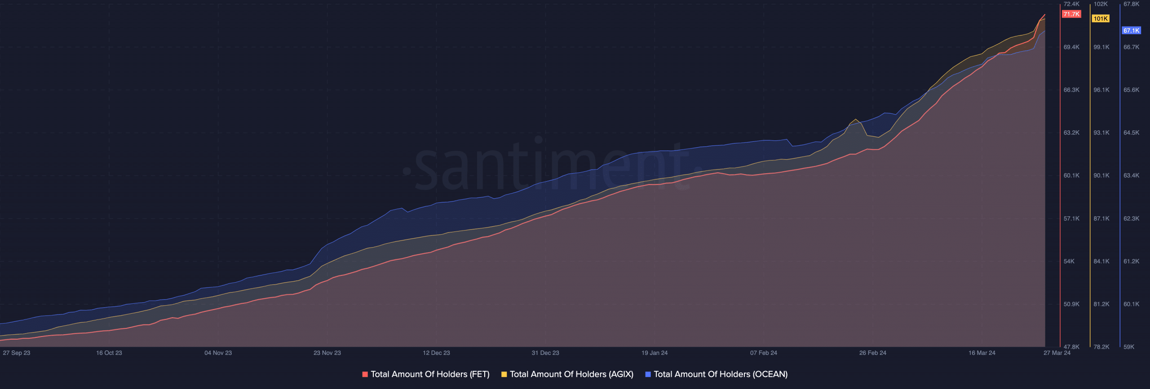Click the 102K AGIX axis label
Image resolution: width=1150 pixels, height=389 pixels.
click(x=1101, y=4)
